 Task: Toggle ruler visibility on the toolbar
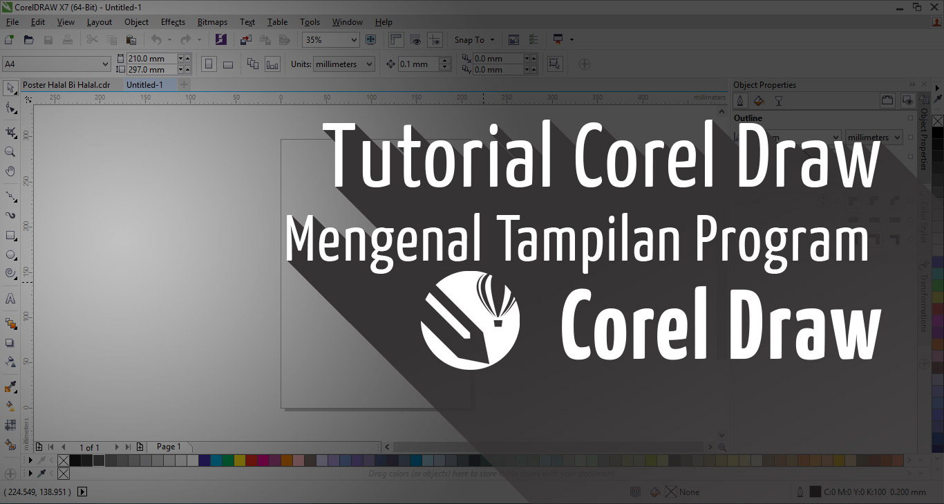point(396,39)
